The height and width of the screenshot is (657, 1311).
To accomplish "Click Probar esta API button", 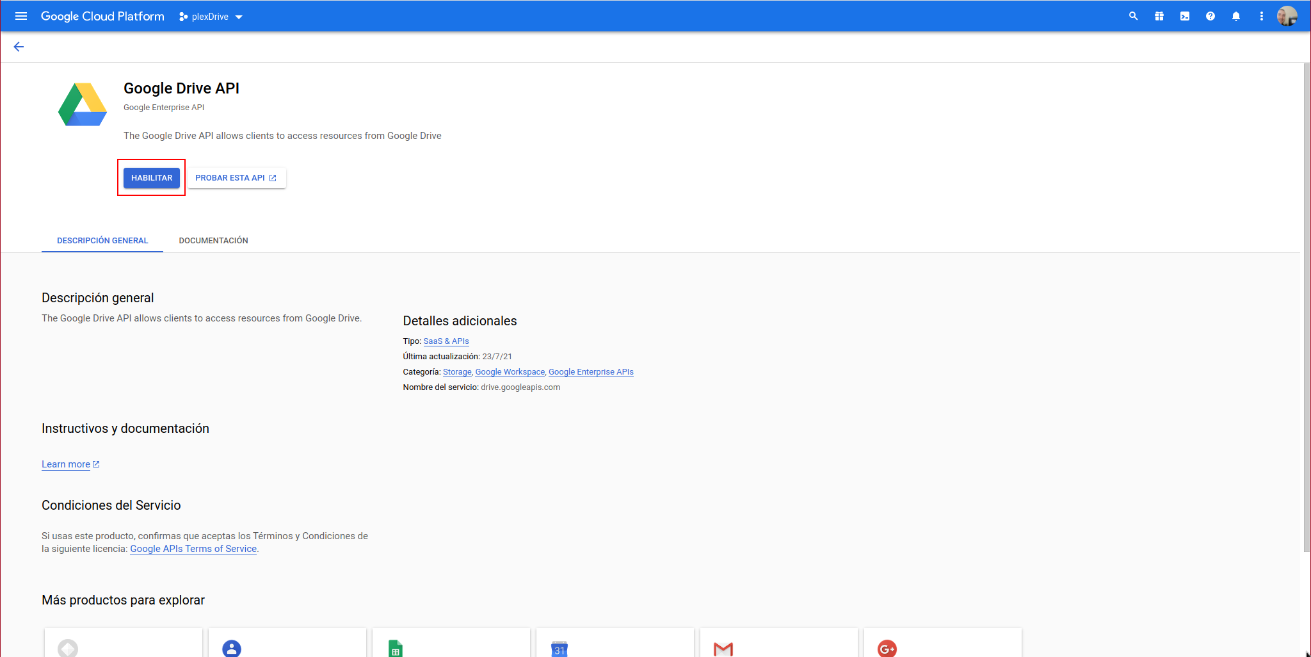I will click(236, 178).
